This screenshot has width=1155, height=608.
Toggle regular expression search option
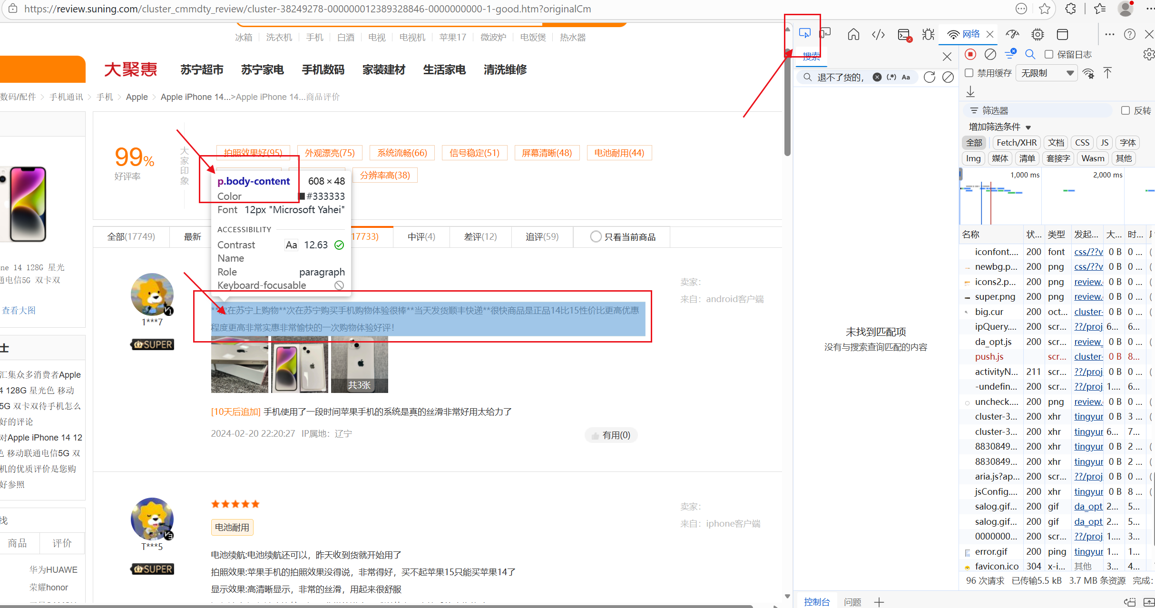coord(891,77)
